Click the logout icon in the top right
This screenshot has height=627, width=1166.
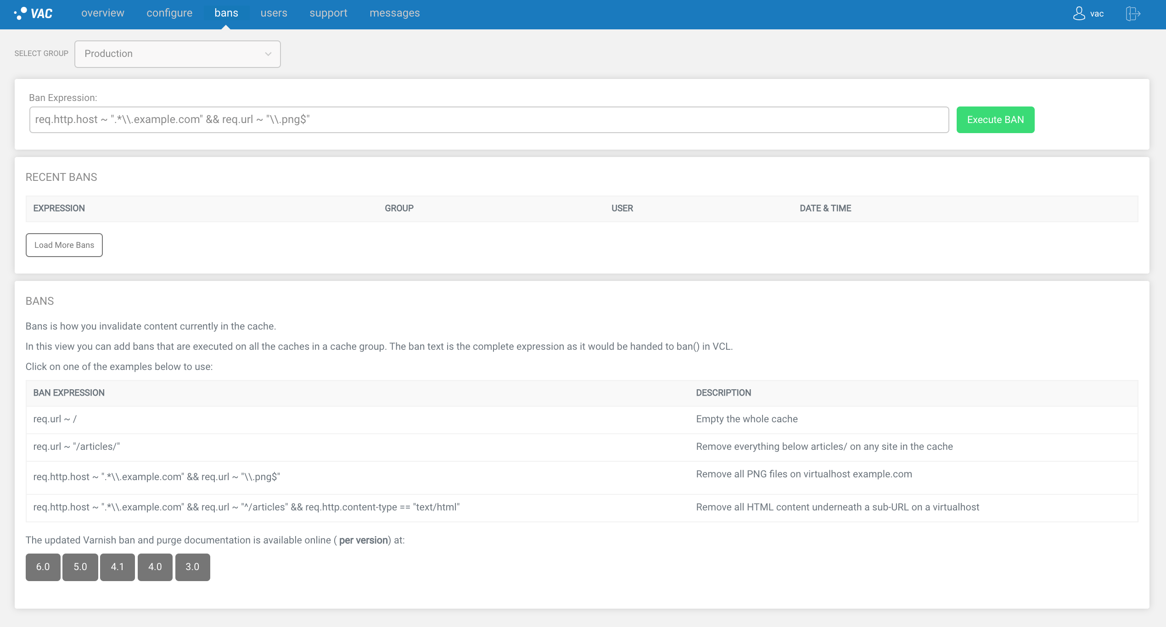click(x=1132, y=13)
